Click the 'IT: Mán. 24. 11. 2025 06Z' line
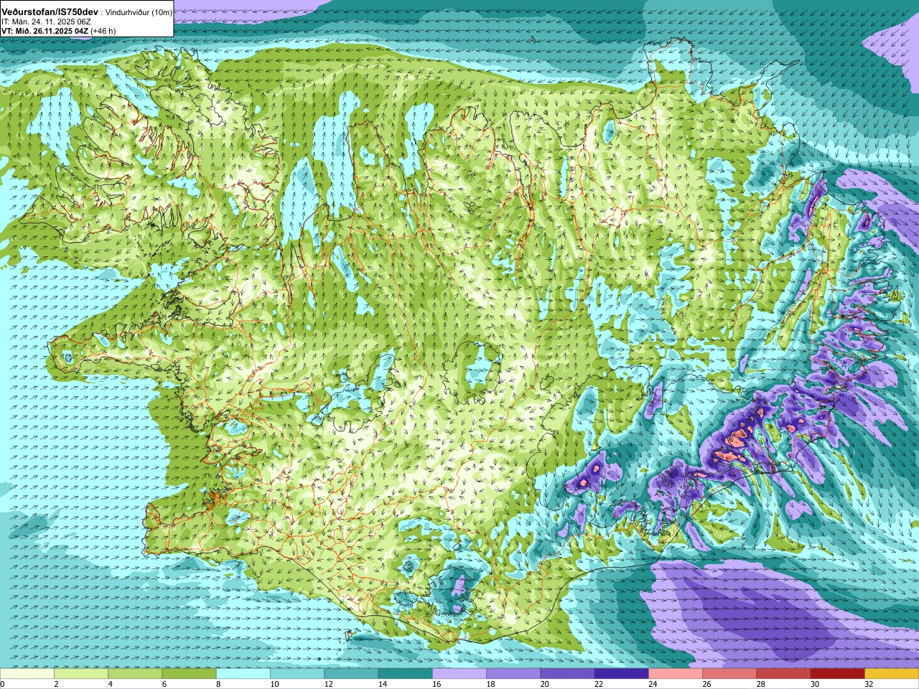The width and height of the screenshot is (919, 689). [x=46, y=22]
